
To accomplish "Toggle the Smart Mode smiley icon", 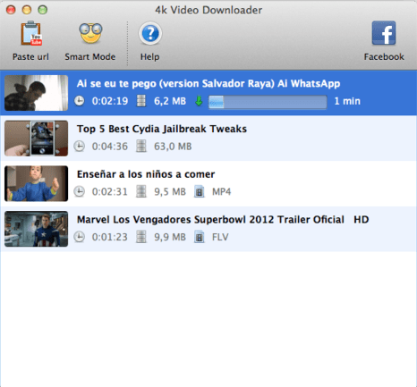I will click(90, 33).
